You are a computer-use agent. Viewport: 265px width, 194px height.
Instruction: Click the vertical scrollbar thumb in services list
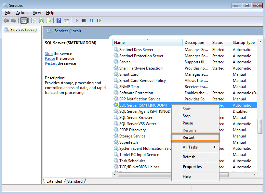coord(260,126)
